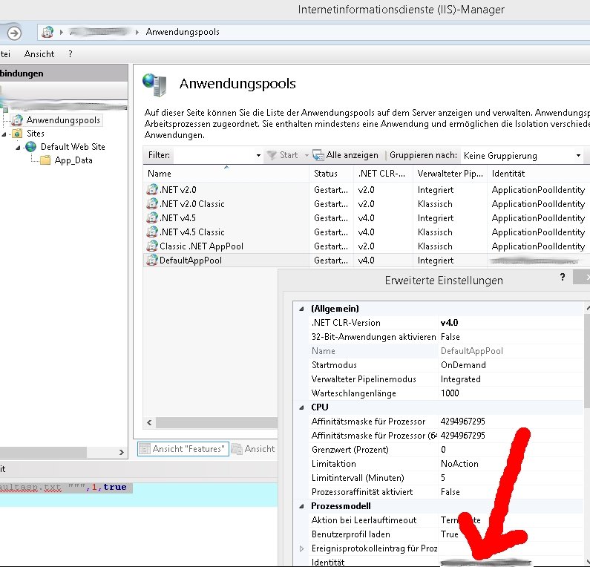Screen dimensions: 590x567
Task: Click the Anwendungspools tree node icon
Action: click(18, 120)
